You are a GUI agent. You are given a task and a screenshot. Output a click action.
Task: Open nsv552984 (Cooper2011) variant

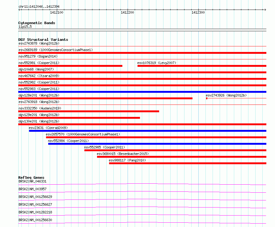coord(68,141)
